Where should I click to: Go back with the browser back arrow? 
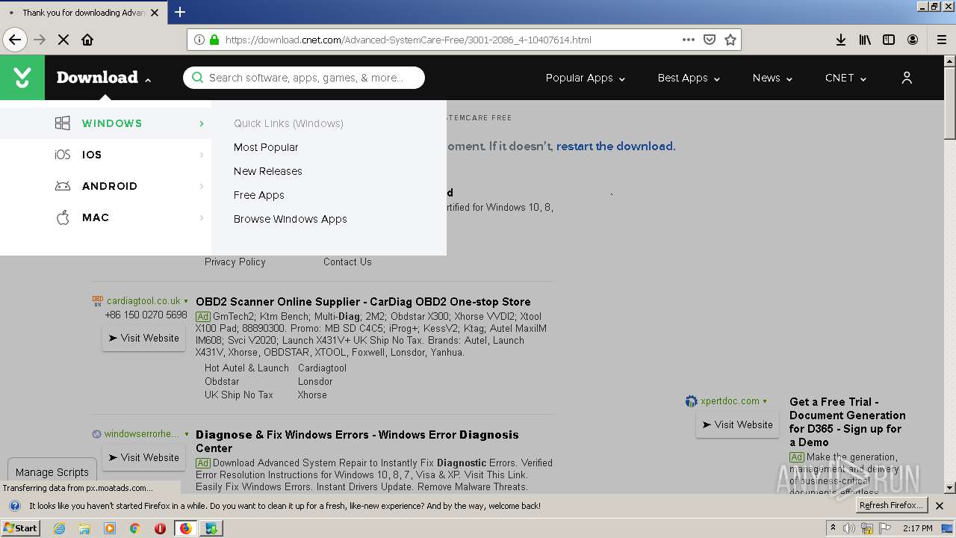(x=15, y=40)
